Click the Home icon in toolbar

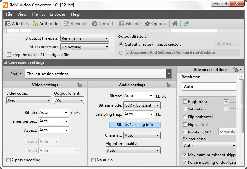(x=175, y=24)
